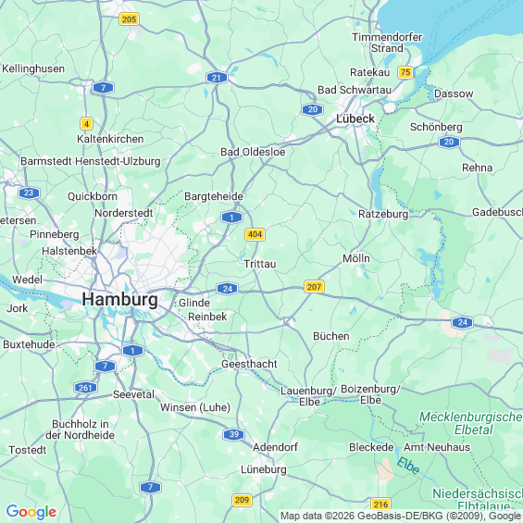Click the yellow 216 road shield
This screenshot has height=523, width=523.
(380, 504)
